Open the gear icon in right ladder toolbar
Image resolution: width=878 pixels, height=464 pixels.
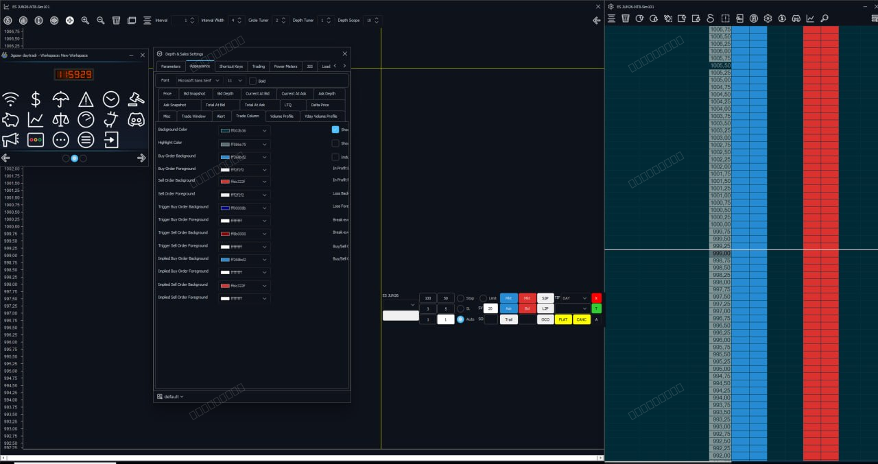(768, 19)
